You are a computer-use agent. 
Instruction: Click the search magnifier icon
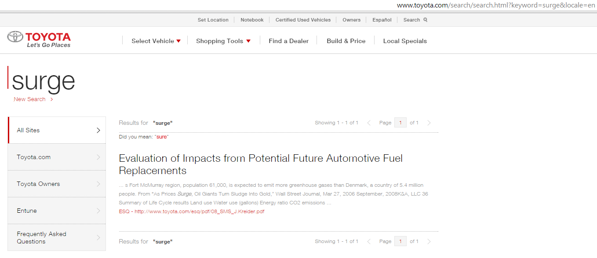(425, 20)
